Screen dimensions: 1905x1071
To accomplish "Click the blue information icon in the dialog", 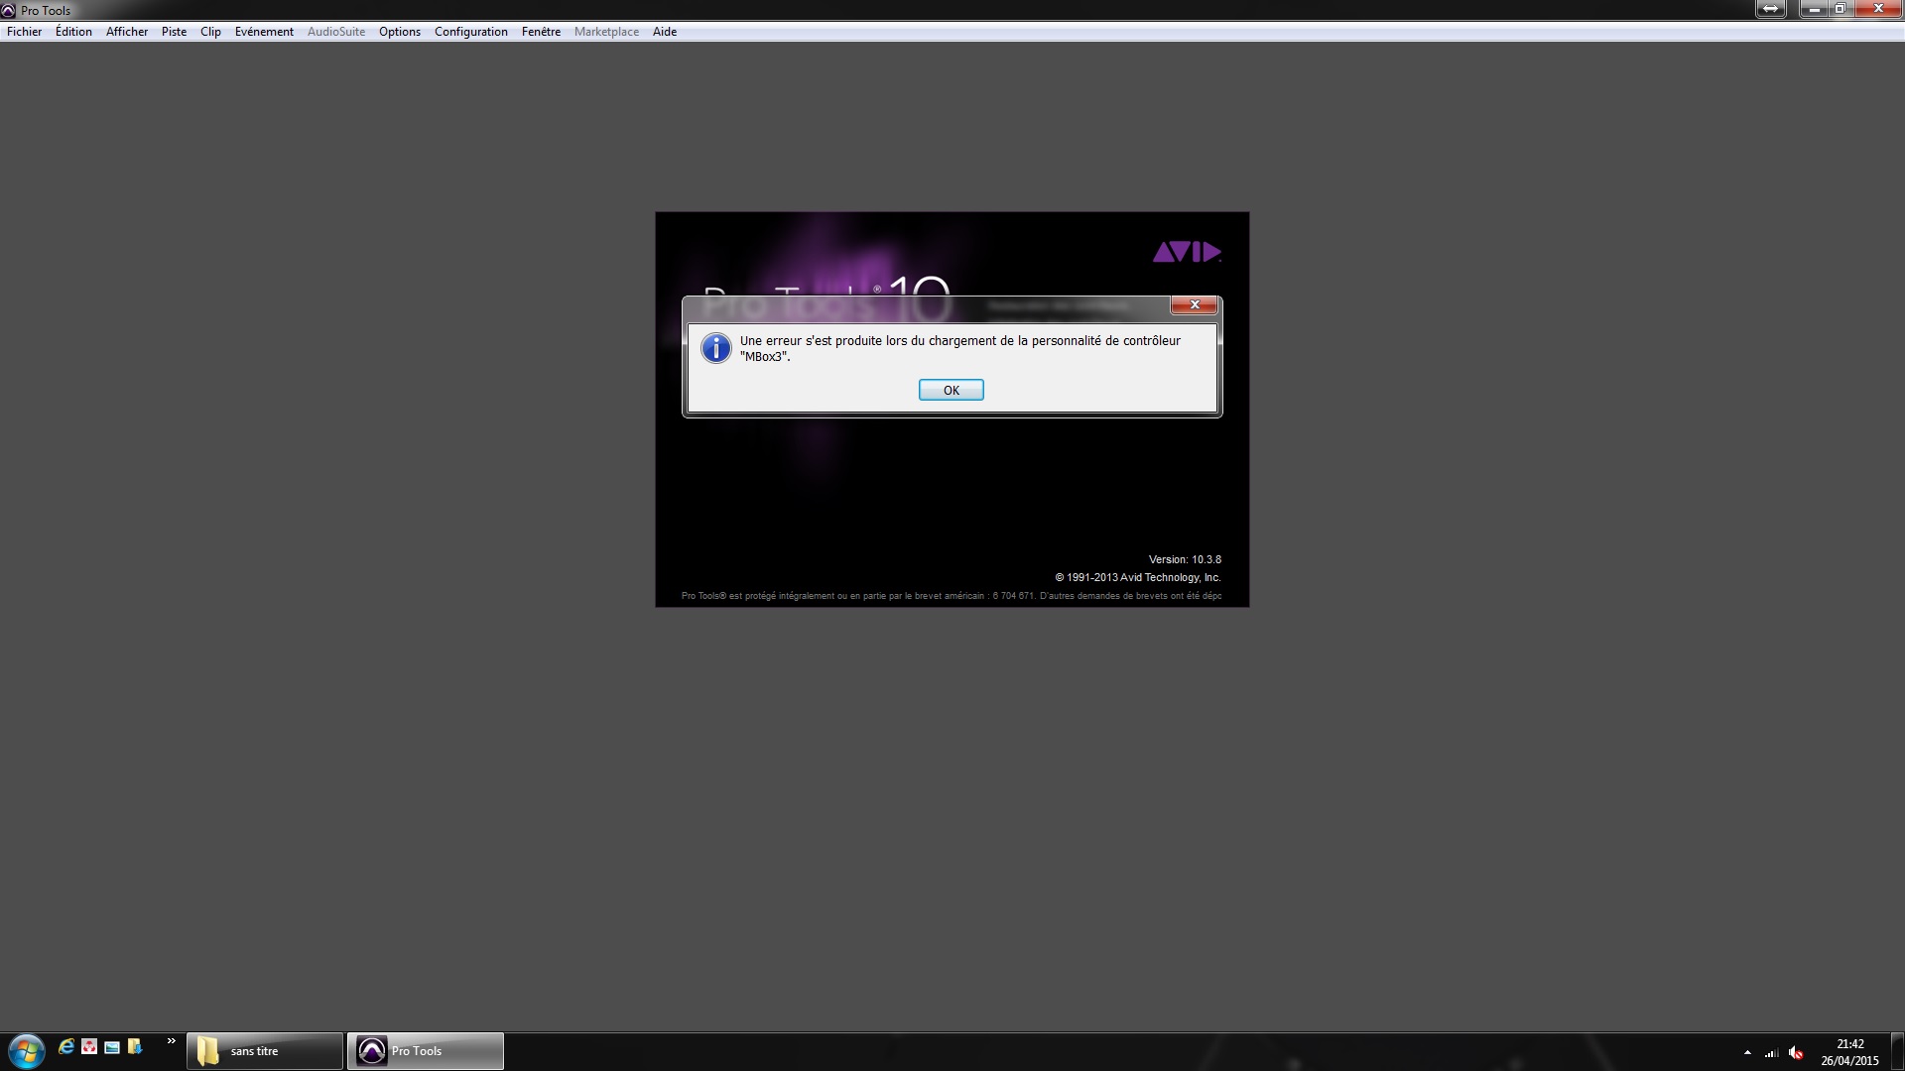I will click(x=715, y=348).
